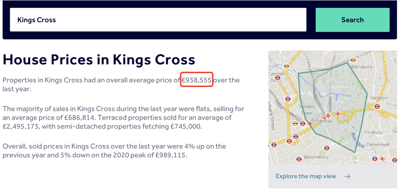Click the Underground roundel above Bloomsbury near polygon edge
401x193 pixels.
(x=326, y=148)
